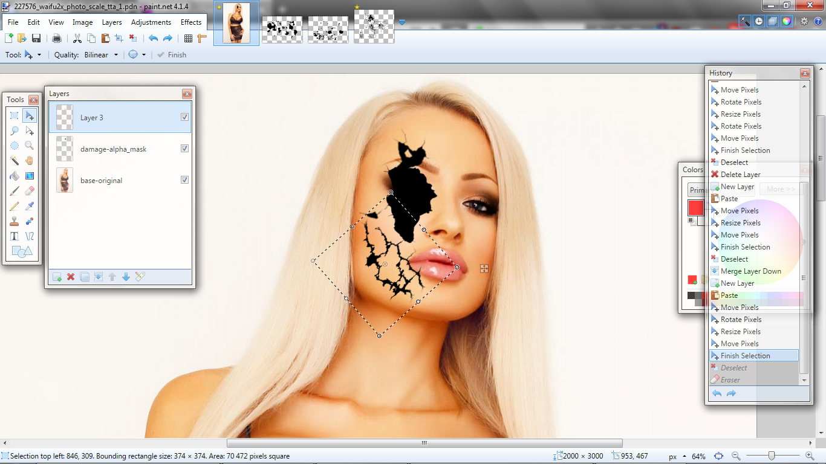Open the Effects menu

[x=191, y=22]
